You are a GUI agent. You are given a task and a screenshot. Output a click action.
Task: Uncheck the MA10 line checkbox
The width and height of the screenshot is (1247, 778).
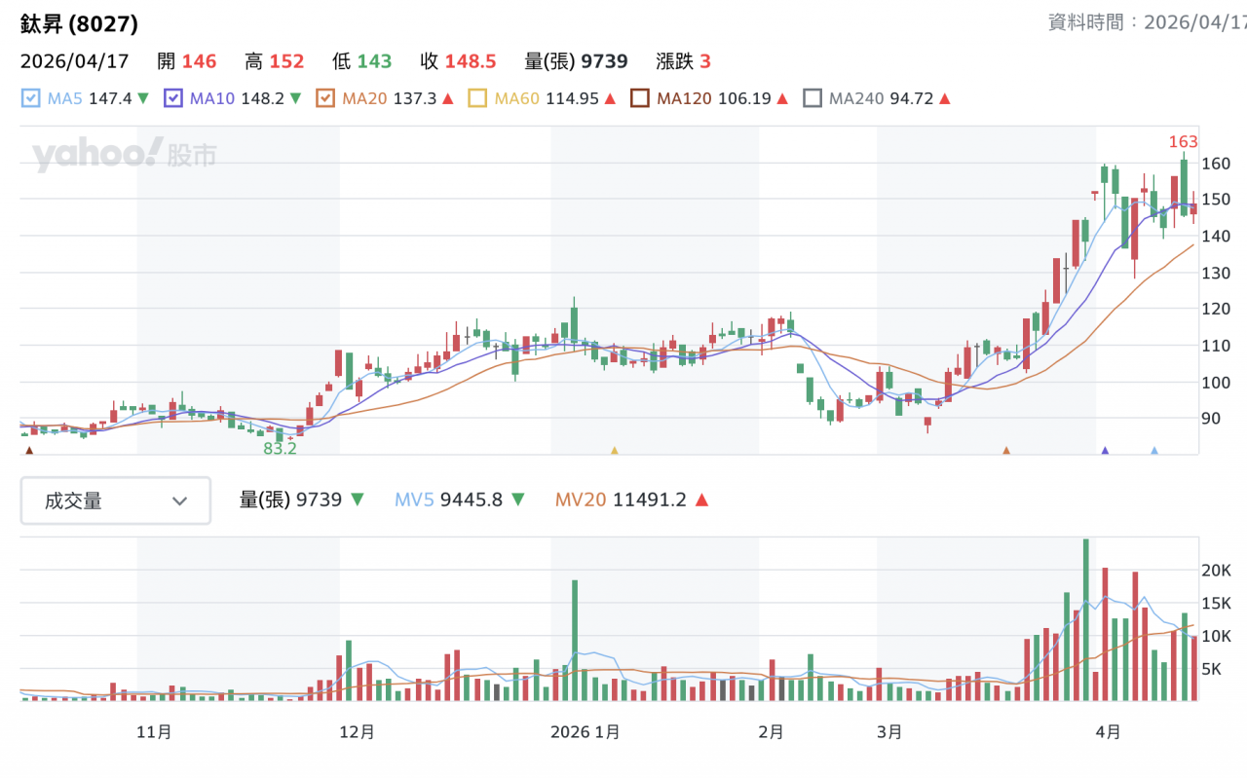point(173,98)
